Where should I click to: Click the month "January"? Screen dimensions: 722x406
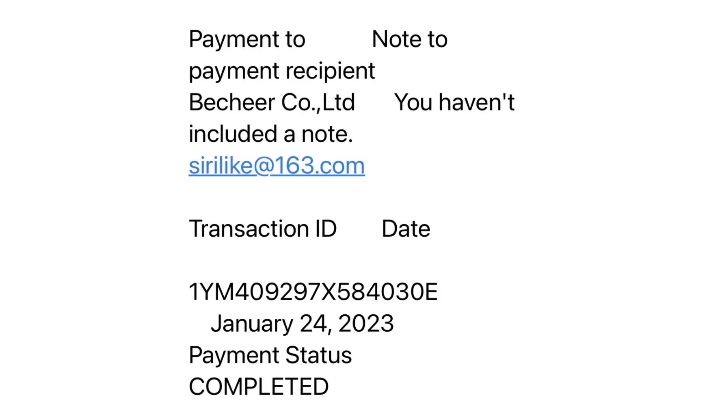252,324
